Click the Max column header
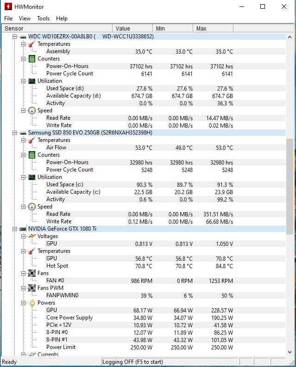 213,28
